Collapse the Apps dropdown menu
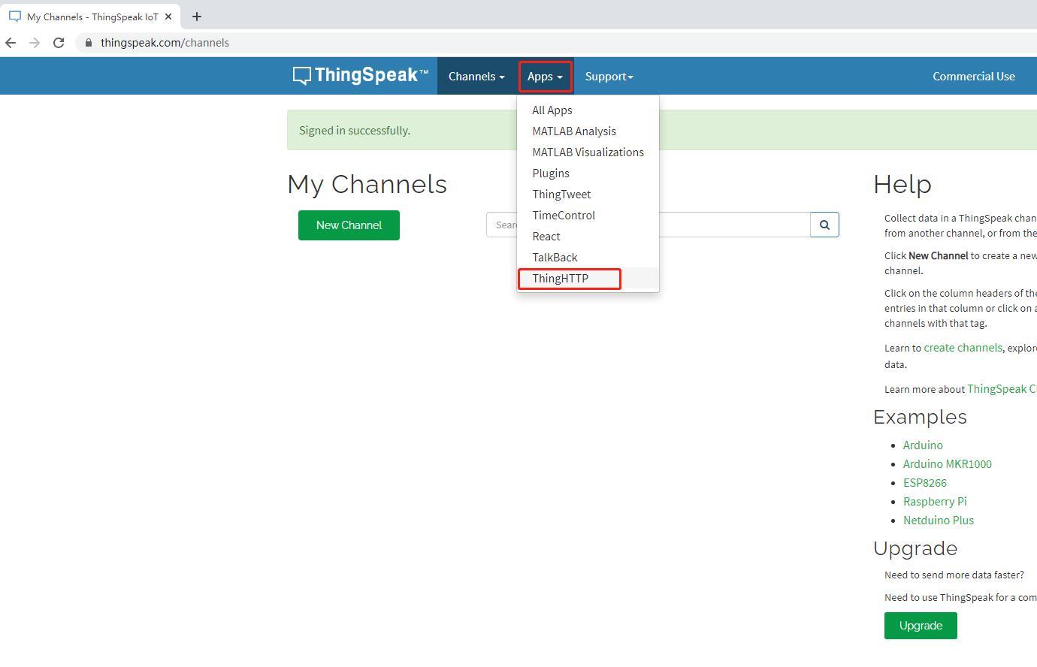The image size is (1037, 667). tap(545, 76)
